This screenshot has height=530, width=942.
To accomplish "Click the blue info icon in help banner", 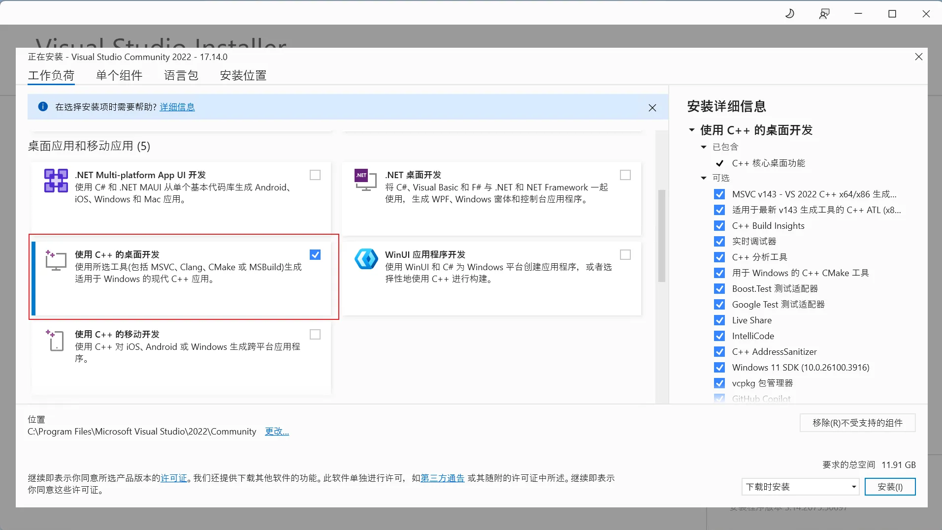I will (43, 107).
